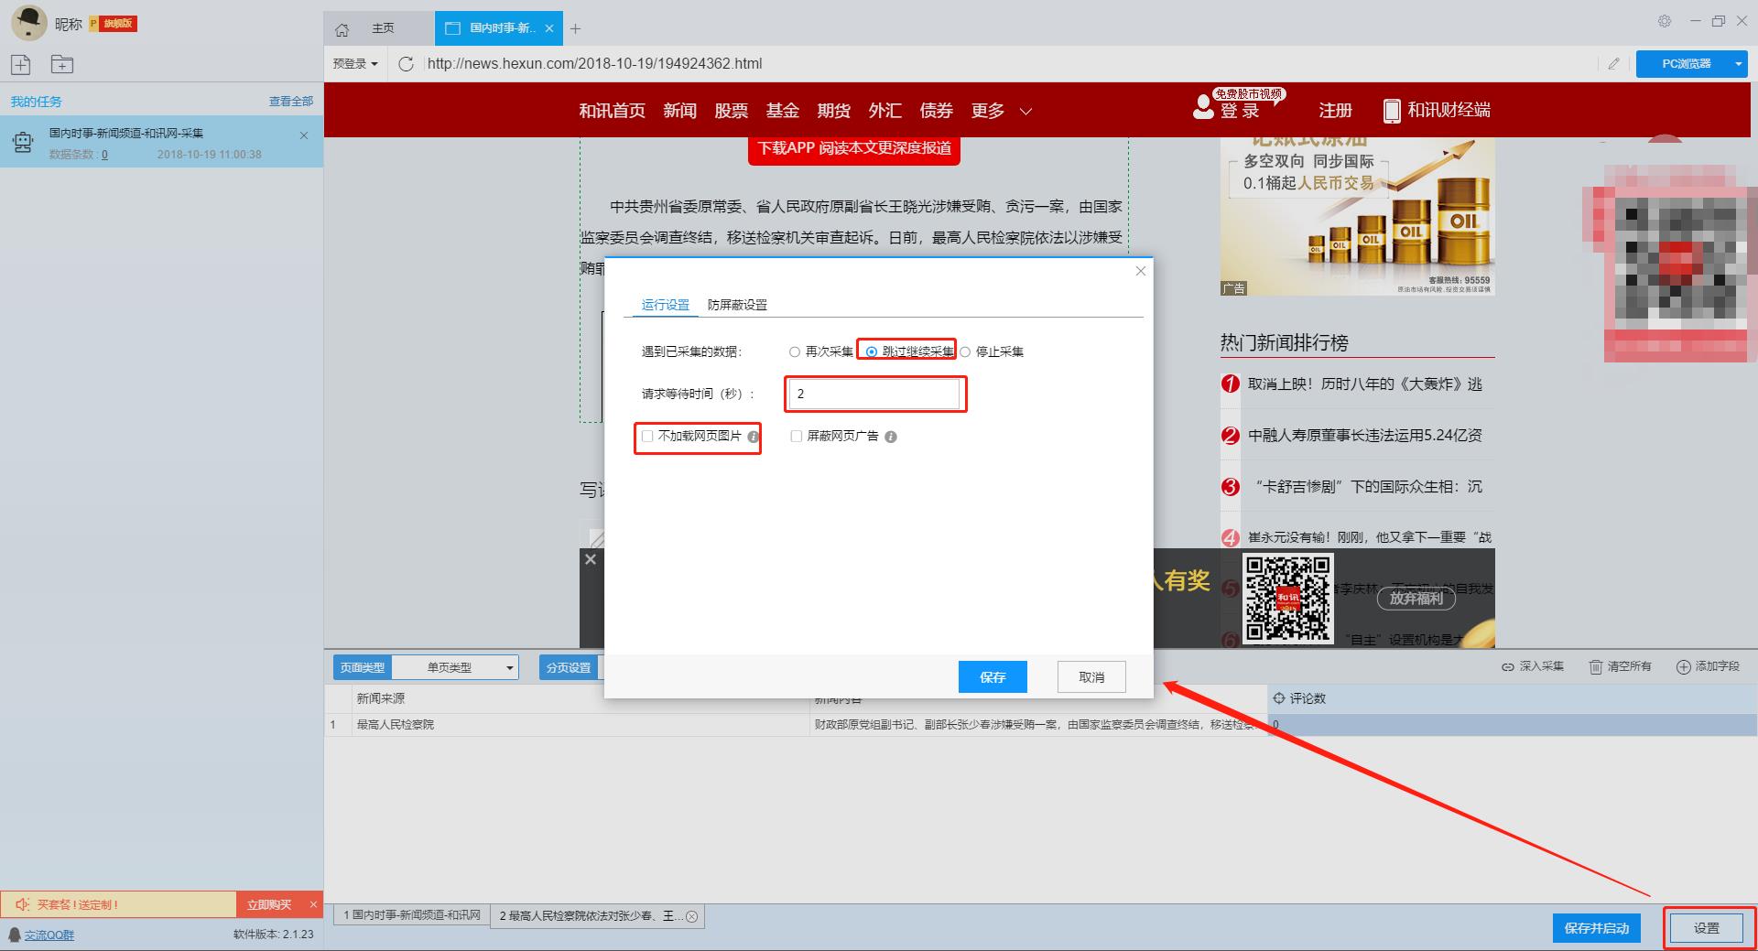Enable the 不加载网页图片 checkbox
The image size is (1758, 951).
coord(647,437)
